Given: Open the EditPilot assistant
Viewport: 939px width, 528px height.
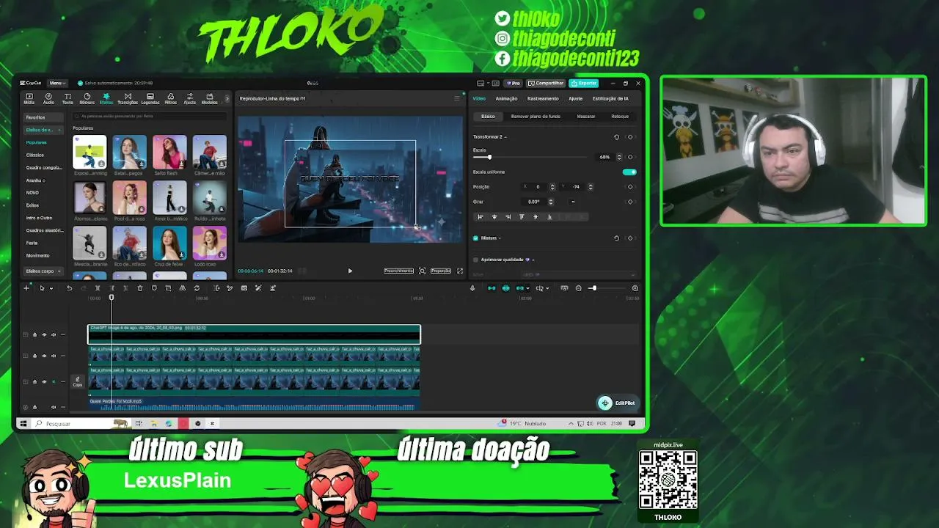Looking at the screenshot, I should [617, 403].
